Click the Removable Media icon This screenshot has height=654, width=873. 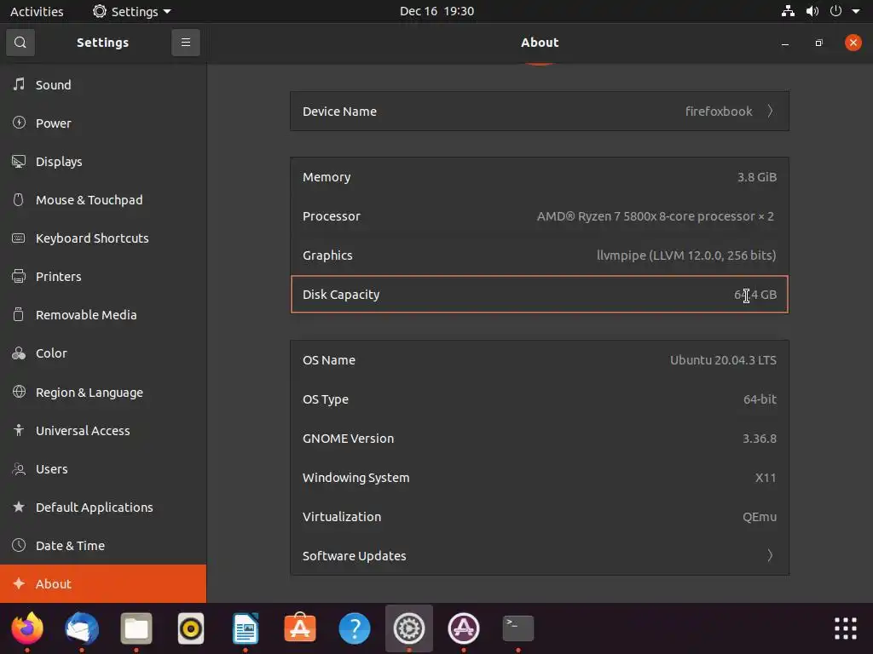19,314
